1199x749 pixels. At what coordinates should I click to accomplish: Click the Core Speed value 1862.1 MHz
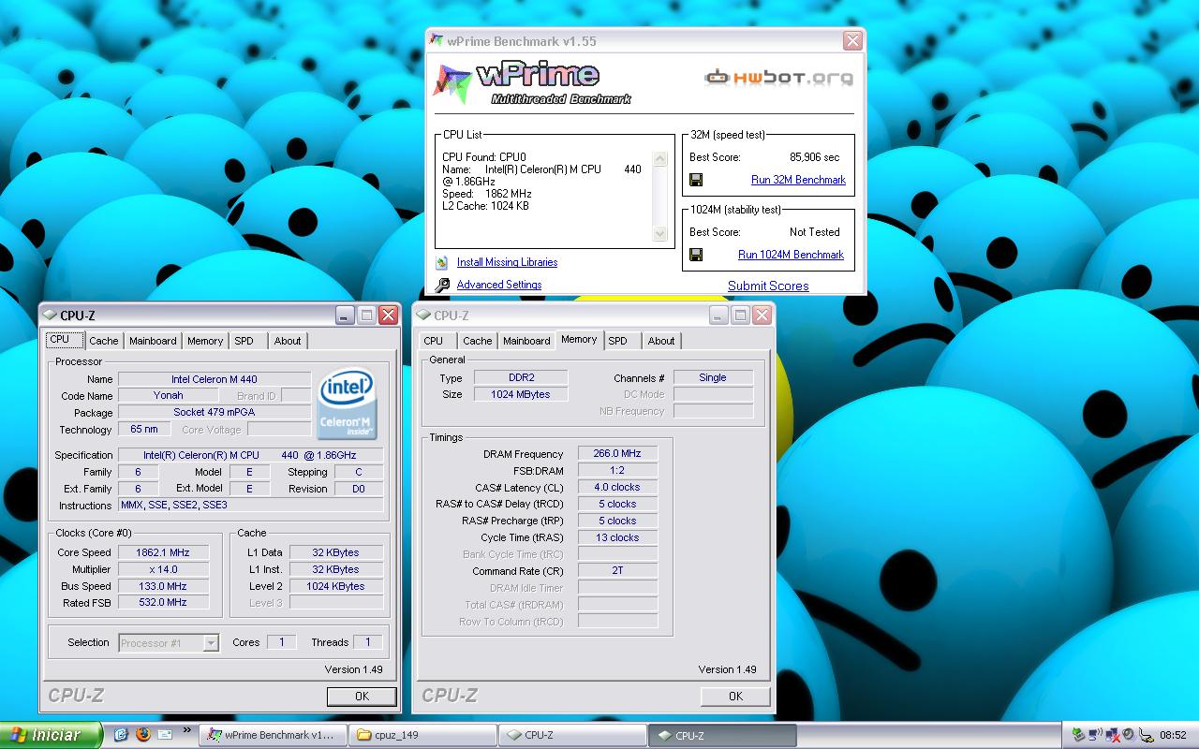163,552
